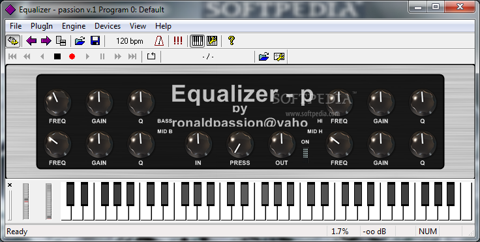Open the View menu
The image size is (480, 242).
click(x=138, y=26)
